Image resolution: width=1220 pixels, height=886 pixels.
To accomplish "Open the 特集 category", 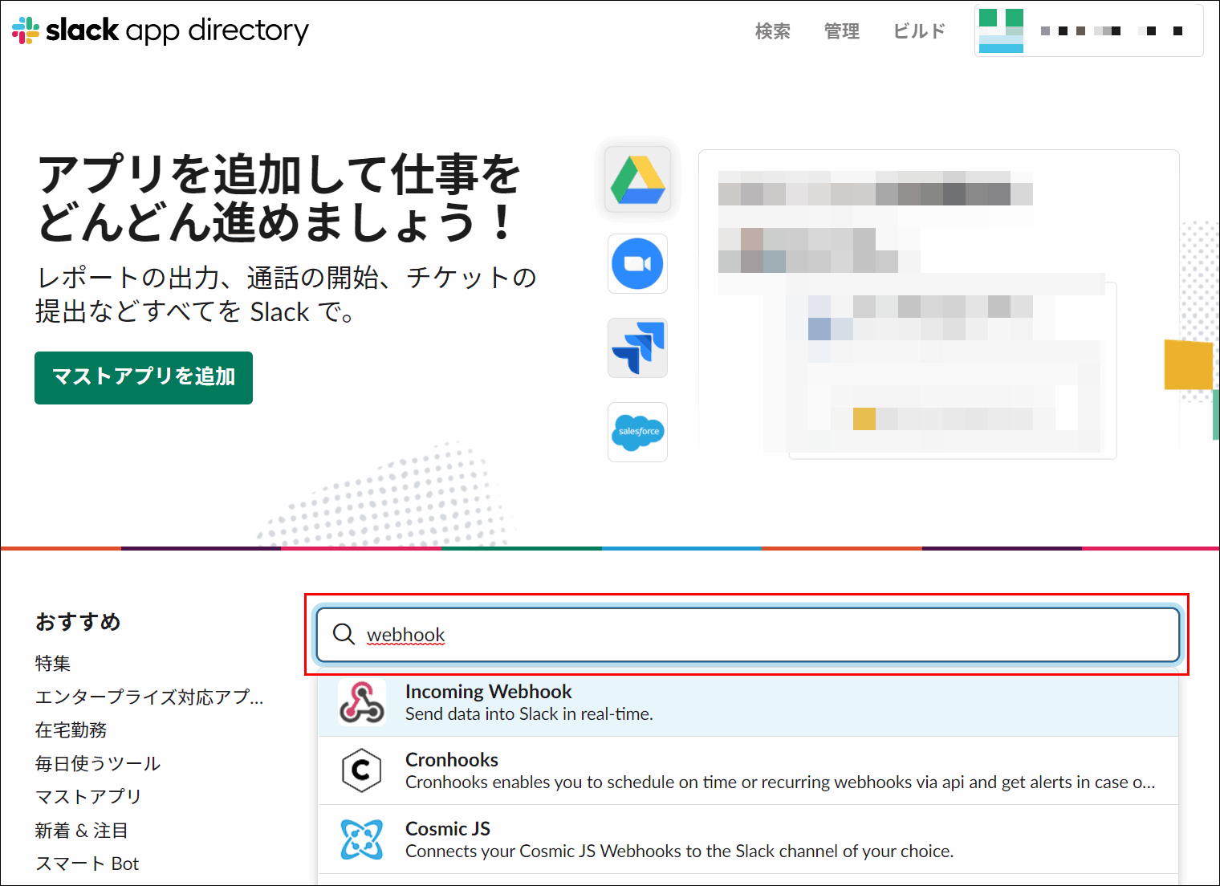I will click(53, 663).
